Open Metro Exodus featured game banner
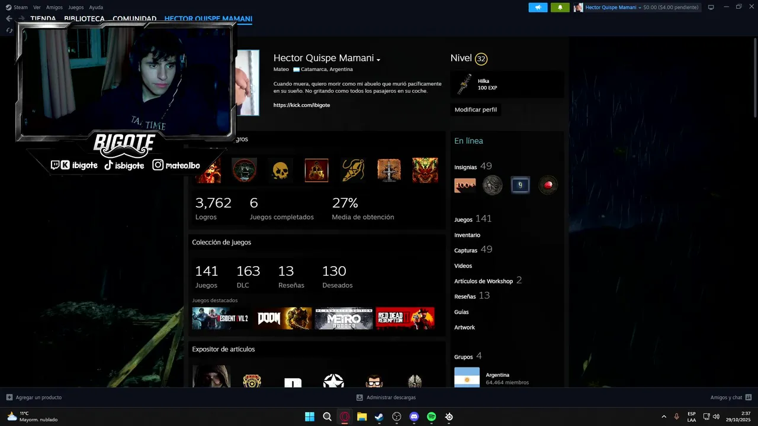This screenshot has width=758, height=426. click(343, 318)
